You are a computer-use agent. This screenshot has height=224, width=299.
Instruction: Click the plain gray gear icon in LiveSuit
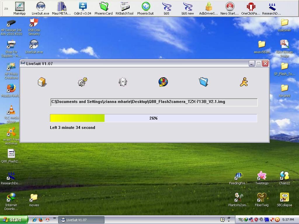[123, 82]
